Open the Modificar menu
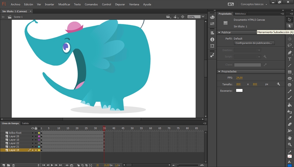294x167 pixels. point(64,4)
